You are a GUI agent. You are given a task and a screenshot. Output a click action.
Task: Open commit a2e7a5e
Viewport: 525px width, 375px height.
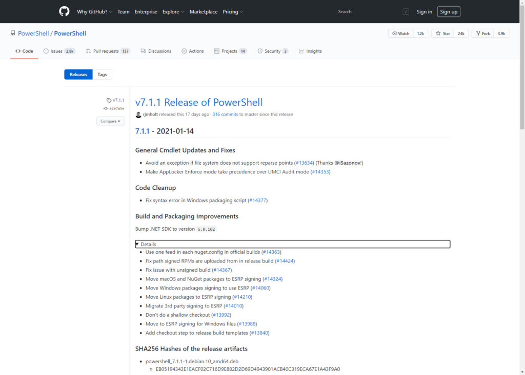coord(116,108)
